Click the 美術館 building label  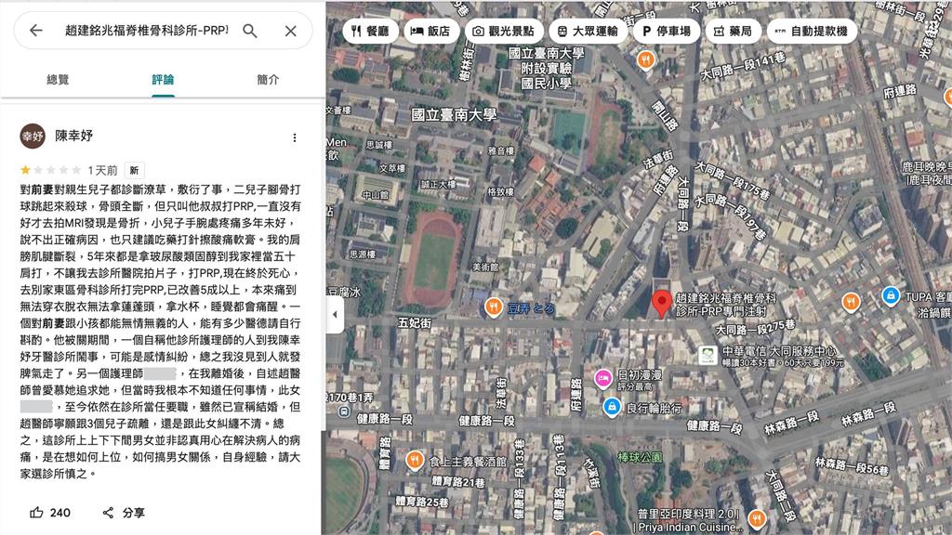point(485,267)
